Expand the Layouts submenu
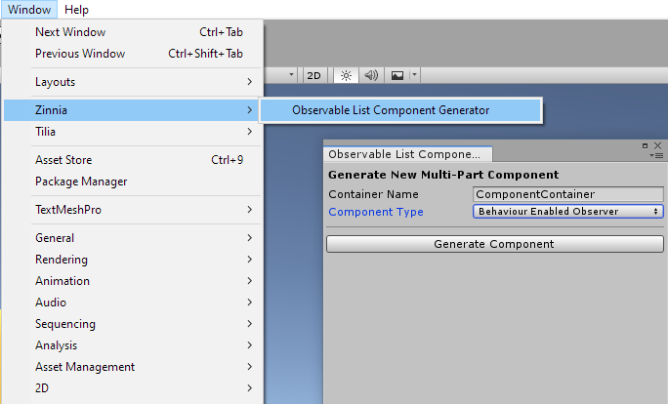Screen dimensions: 668x404 tap(133, 82)
